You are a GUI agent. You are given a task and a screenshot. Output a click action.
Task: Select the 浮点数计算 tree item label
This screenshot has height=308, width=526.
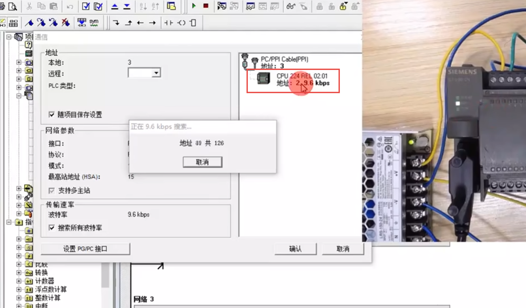click(x=51, y=289)
